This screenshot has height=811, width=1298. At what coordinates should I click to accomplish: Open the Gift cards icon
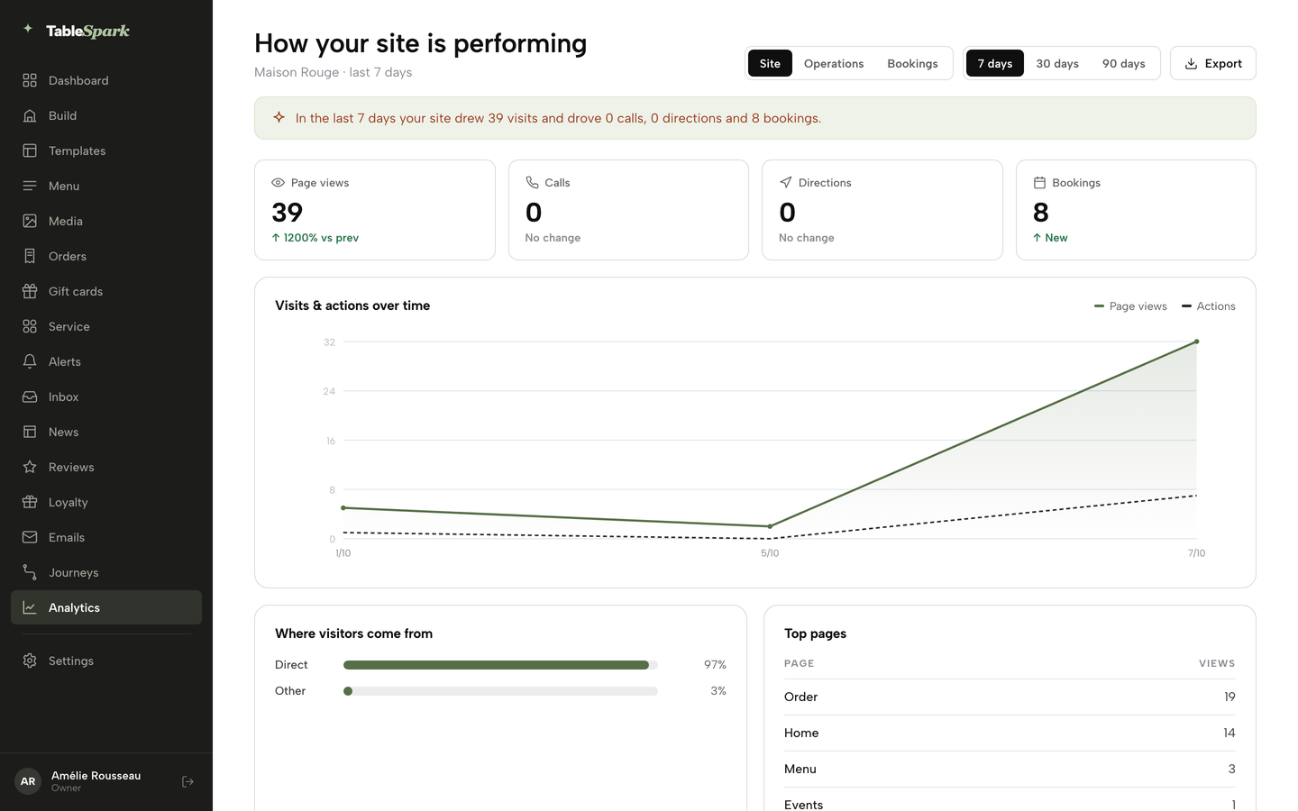(x=30, y=291)
